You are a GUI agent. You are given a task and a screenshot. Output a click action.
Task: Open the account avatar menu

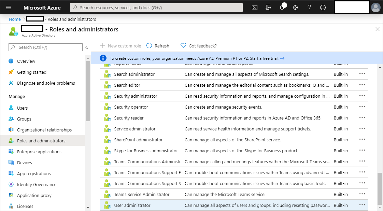click(x=376, y=7)
